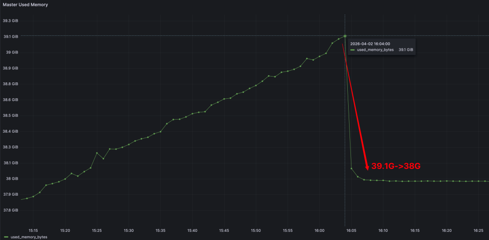Click used_memory_bytes label inside the tooltip
The height and width of the screenshot is (240, 489).
coord(375,50)
